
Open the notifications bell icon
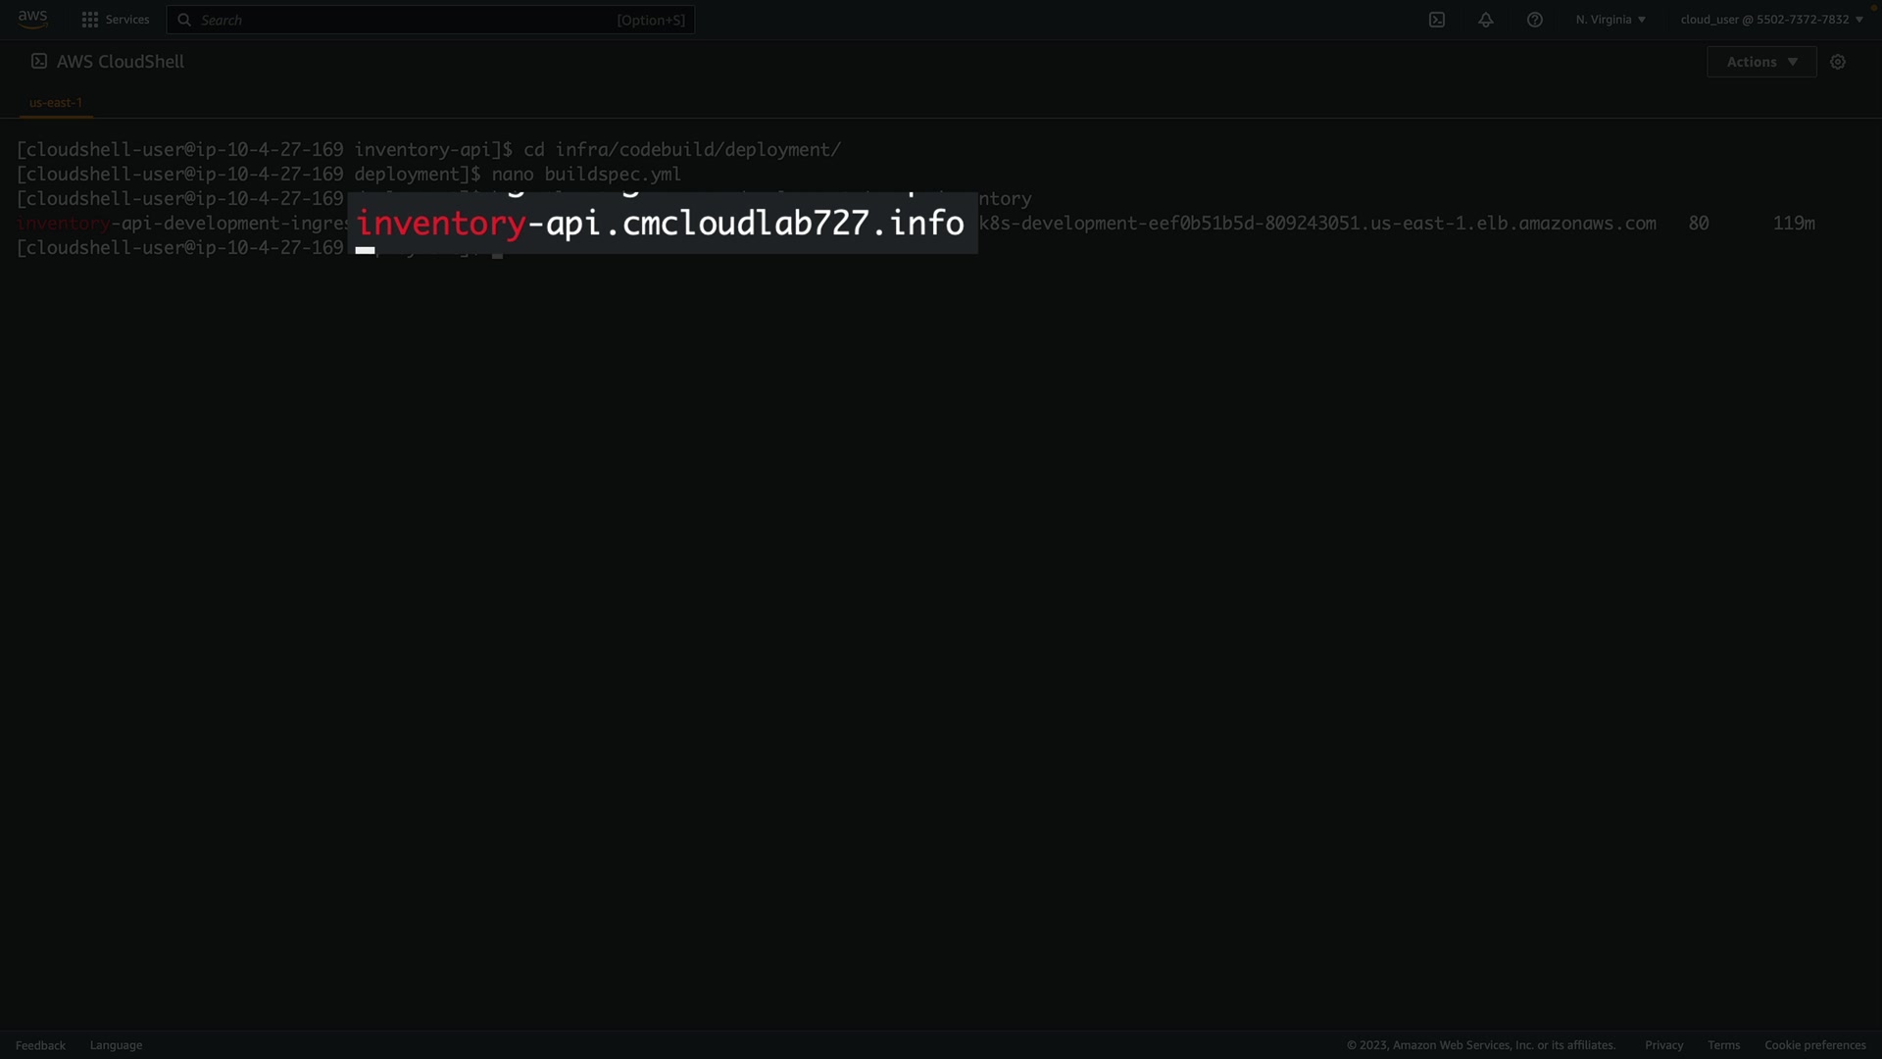pyautogui.click(x=1486, y=20)
